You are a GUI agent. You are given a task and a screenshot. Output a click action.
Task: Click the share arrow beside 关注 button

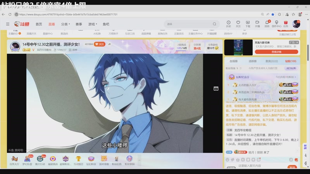pyautogui.click(x=109, y=44)
